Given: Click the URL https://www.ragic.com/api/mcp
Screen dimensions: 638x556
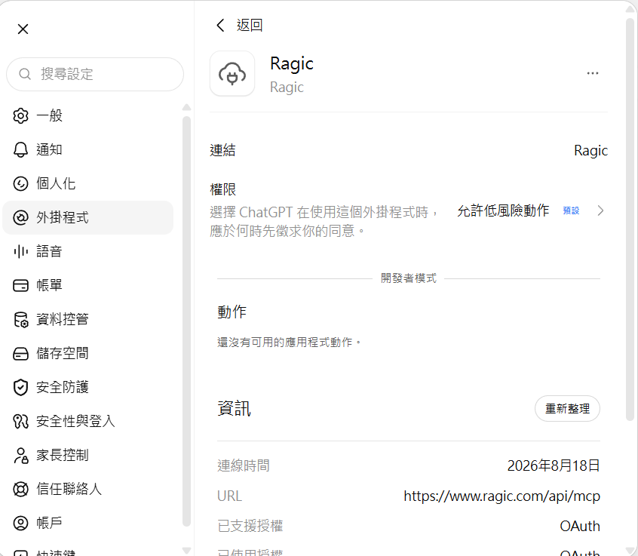Looking at the screenshot, I should tap(502, 496).
